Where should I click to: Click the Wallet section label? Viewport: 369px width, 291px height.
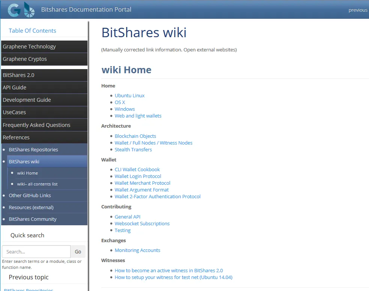click(x=109, y=160)
